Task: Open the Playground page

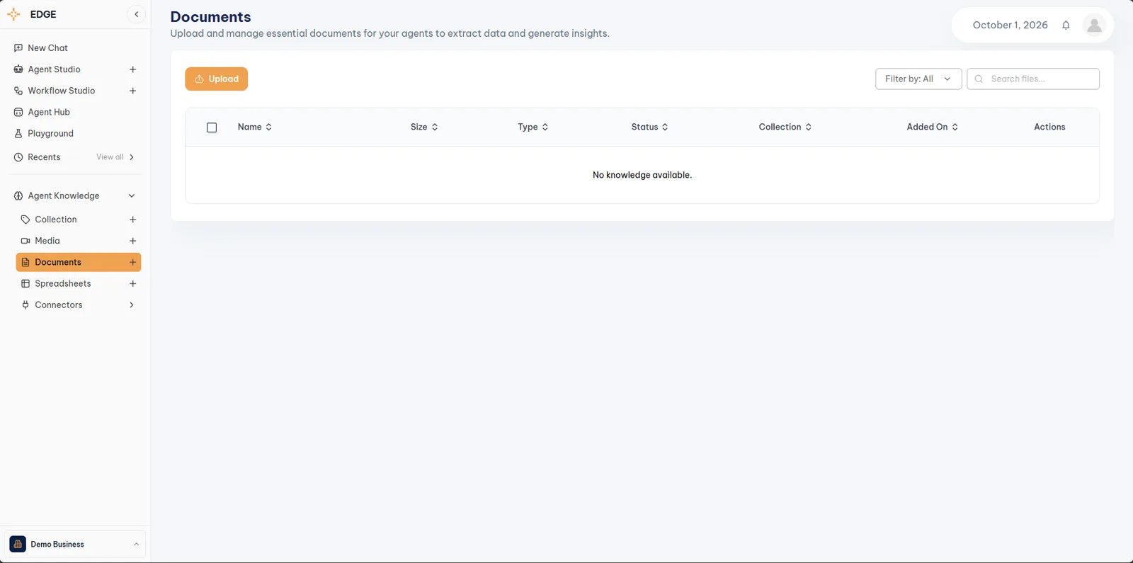Action: 50,133
